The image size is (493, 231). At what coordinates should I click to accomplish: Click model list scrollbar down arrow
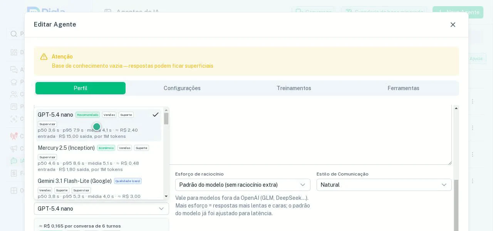coord(166,196)
